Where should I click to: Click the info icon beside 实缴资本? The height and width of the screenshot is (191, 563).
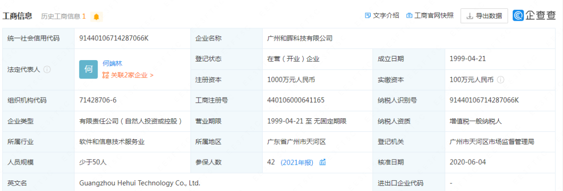501,80
